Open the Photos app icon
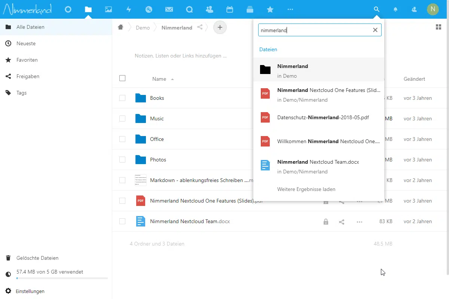 coord(109,9)
